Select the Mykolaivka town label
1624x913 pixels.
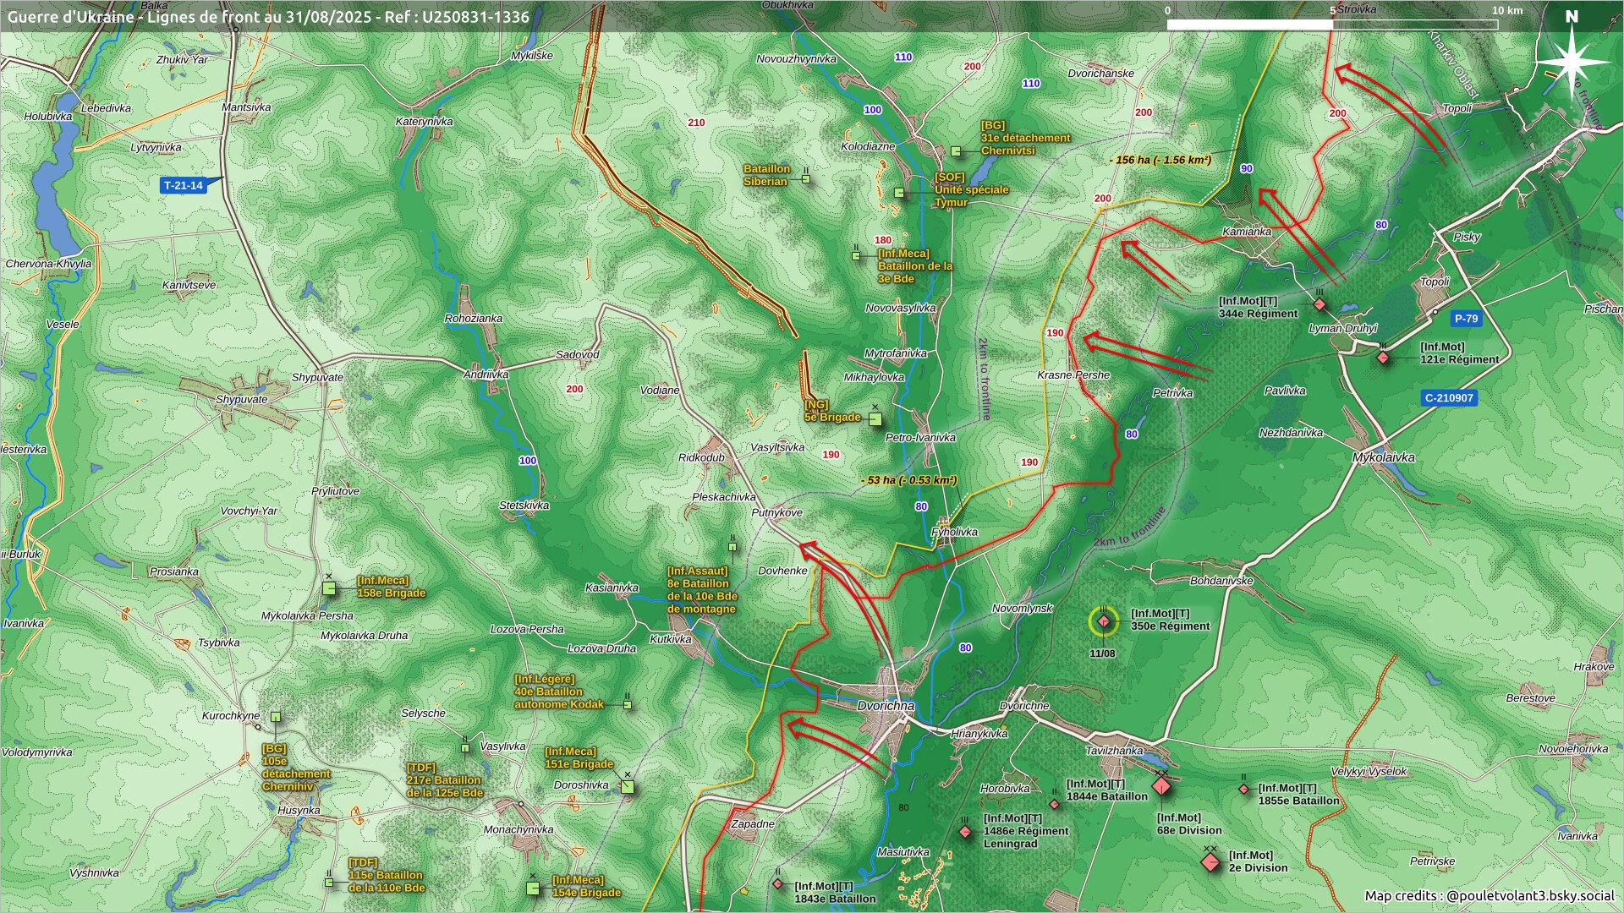tap(1384, 457)
